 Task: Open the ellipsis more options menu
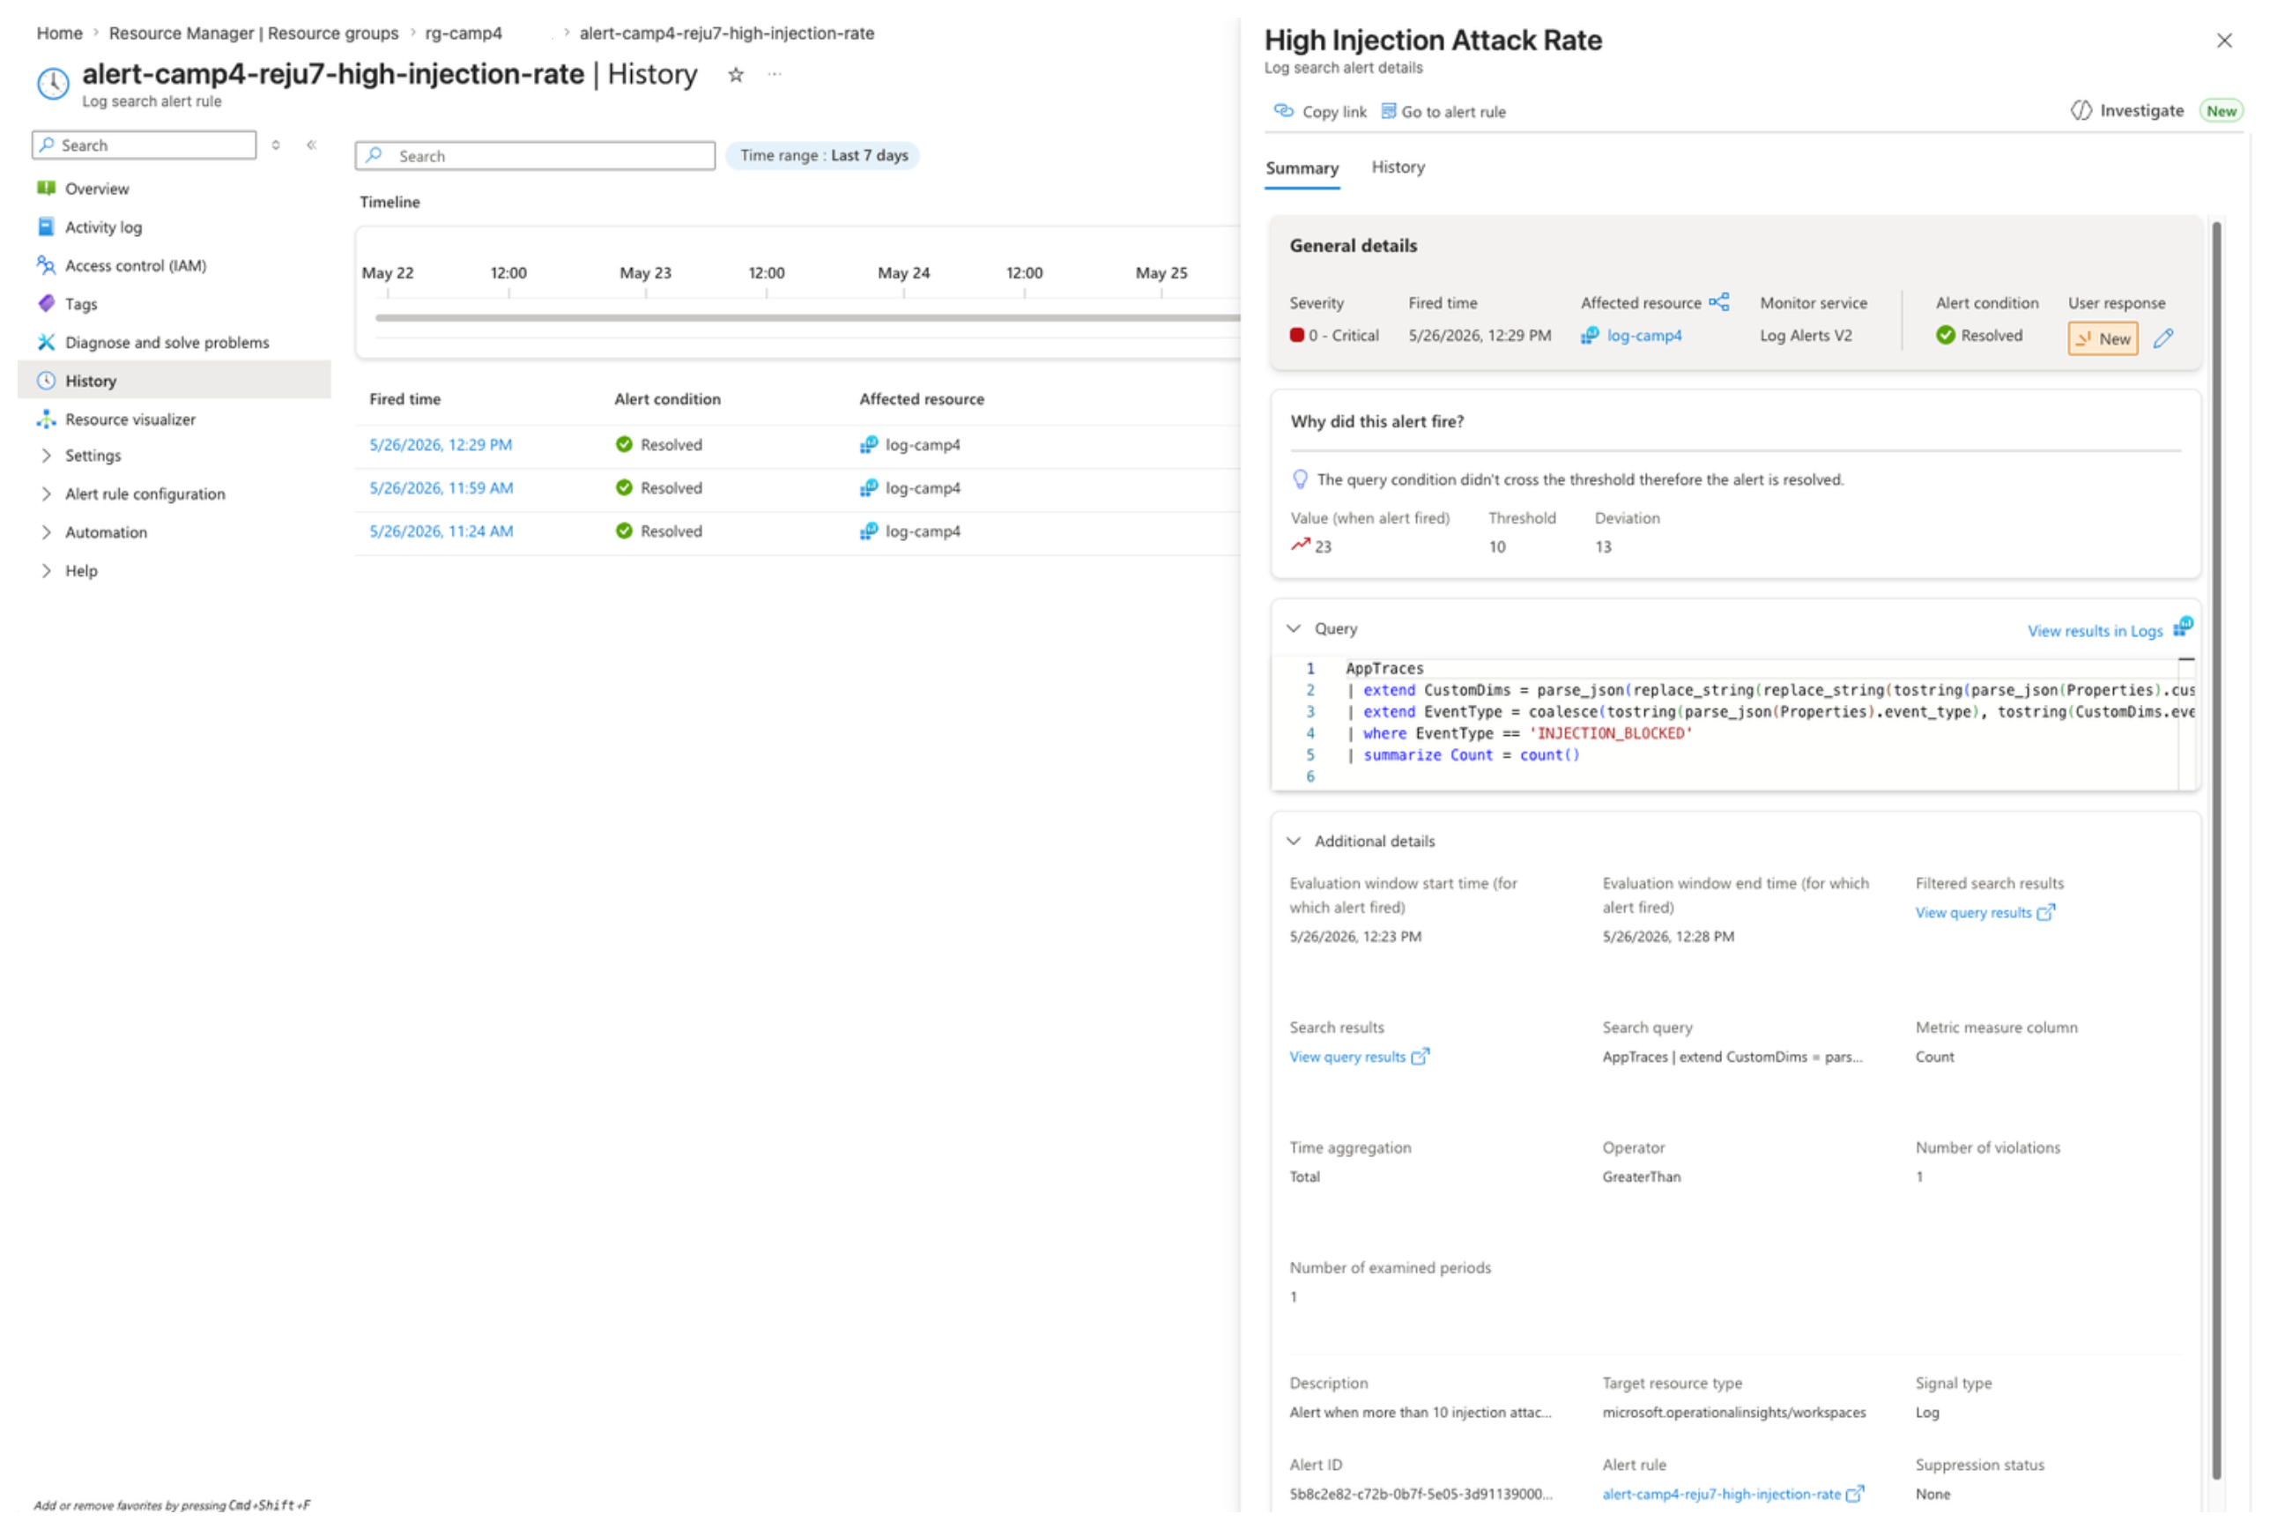[775, 75]
